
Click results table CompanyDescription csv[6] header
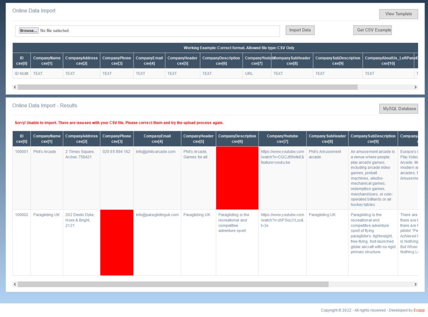click(237, 139)
